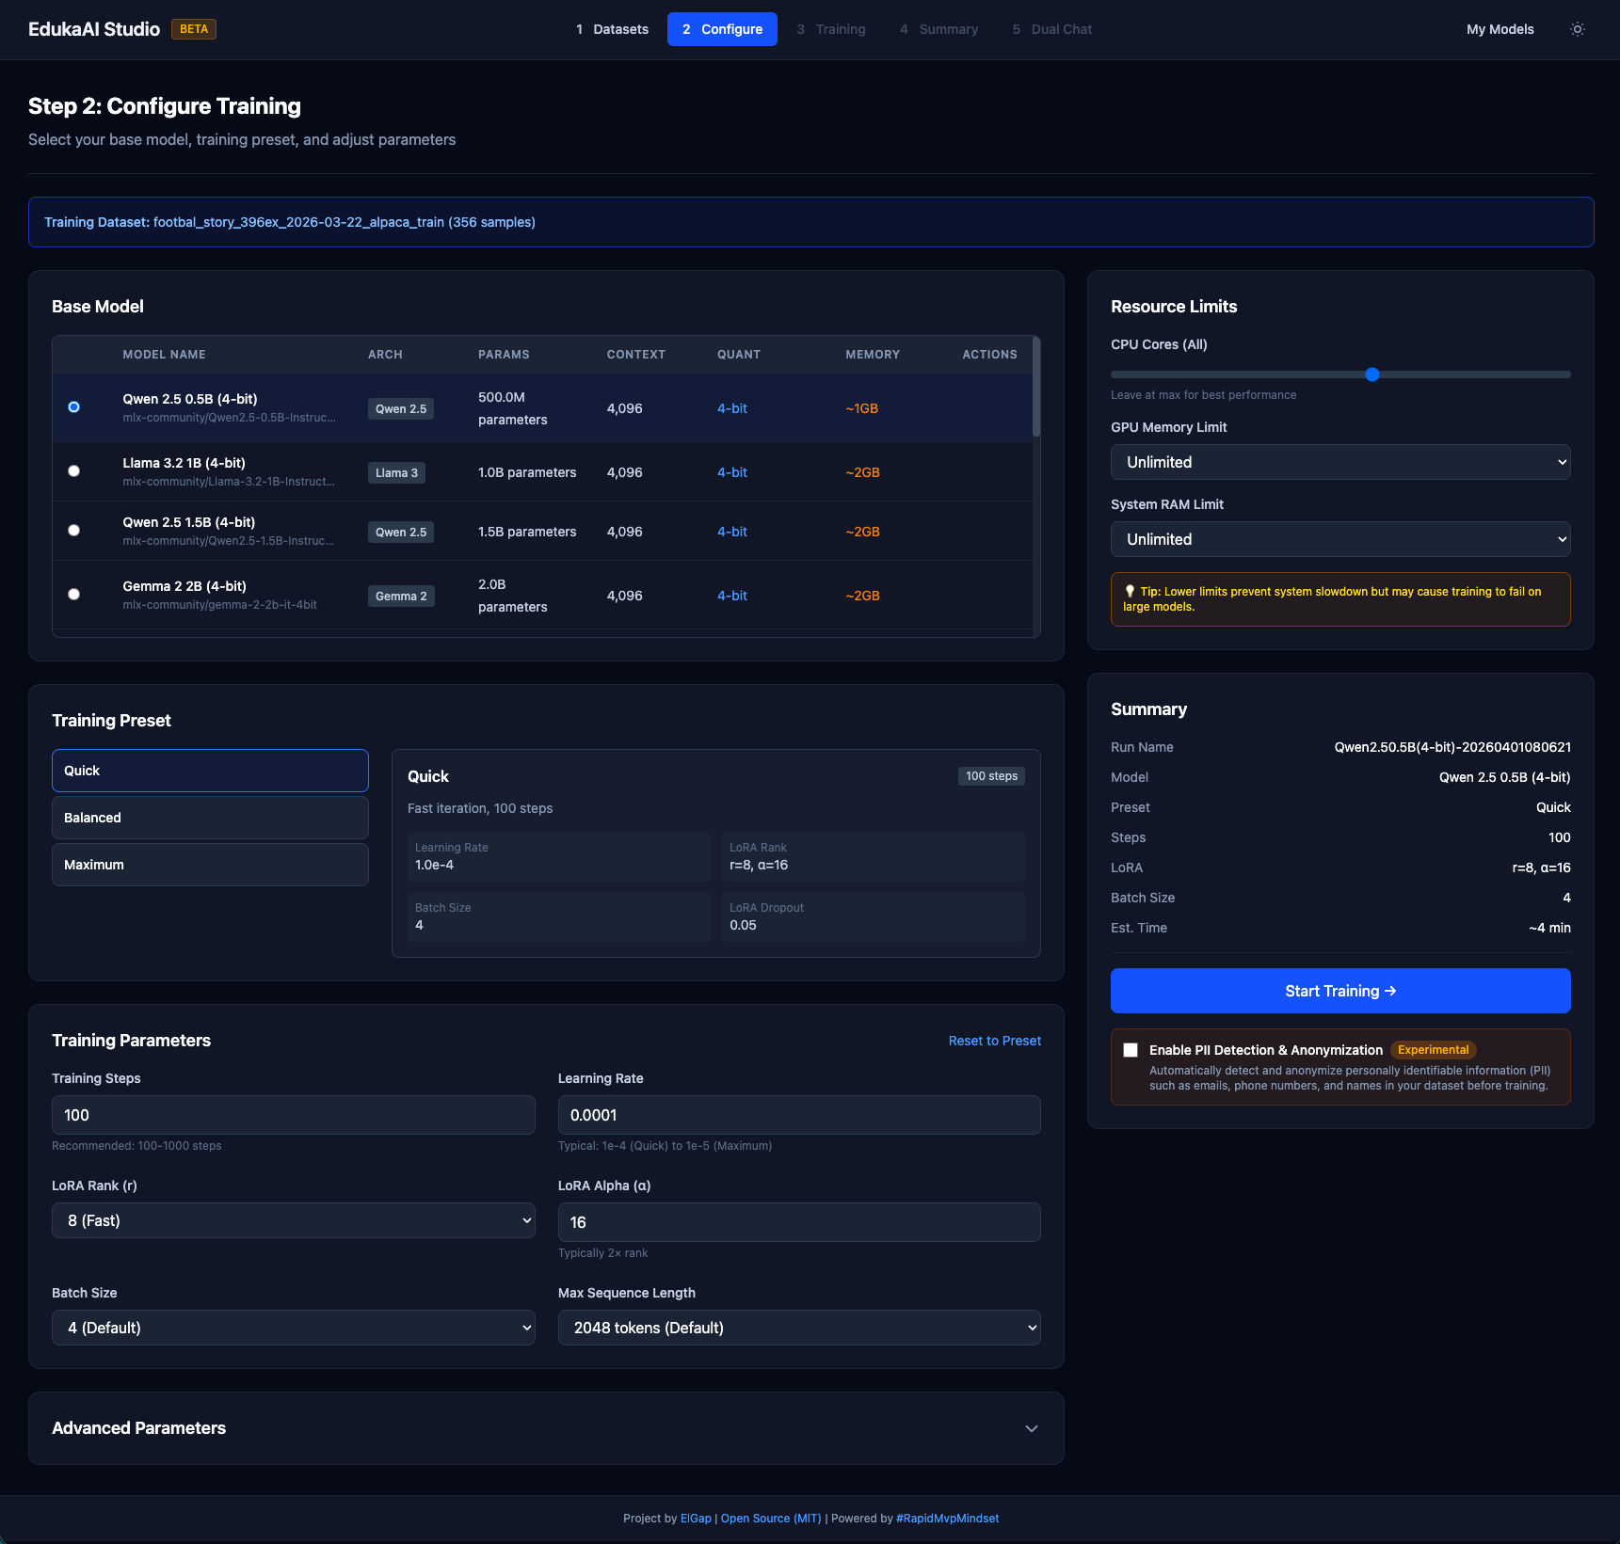The width and height of the screenshot is (1620, 1544).
Task: Open the GPU Memory Limit dropdown
Action: tap(1339, 462)
